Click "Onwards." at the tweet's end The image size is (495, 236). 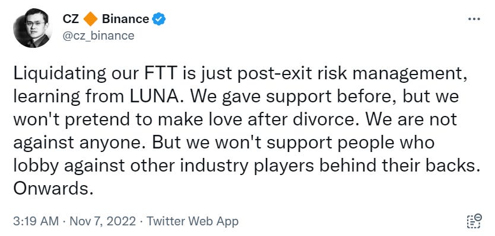53,189
